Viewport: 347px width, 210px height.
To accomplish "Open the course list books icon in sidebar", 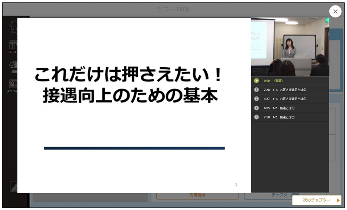I will [x=13, y=47].
